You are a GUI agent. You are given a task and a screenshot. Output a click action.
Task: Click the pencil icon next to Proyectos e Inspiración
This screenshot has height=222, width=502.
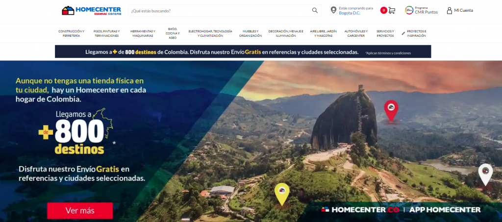point(403,34)
